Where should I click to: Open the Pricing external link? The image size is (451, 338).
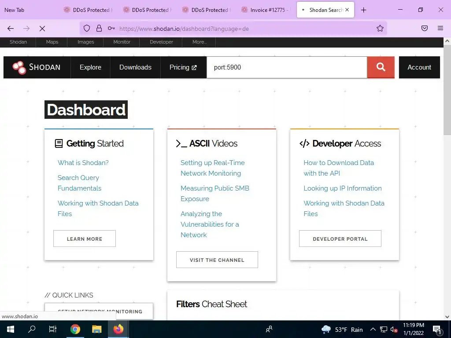click(183, 67)
